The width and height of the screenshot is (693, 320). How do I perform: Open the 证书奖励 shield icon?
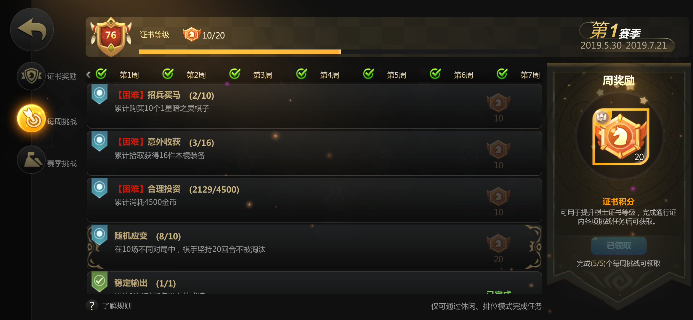(31, 76)
